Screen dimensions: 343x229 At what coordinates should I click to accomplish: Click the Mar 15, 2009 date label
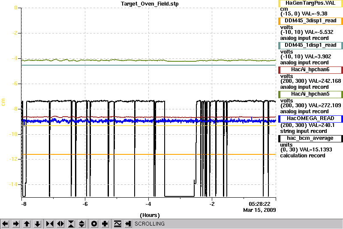pyautogui.click(x=259, y=210)
